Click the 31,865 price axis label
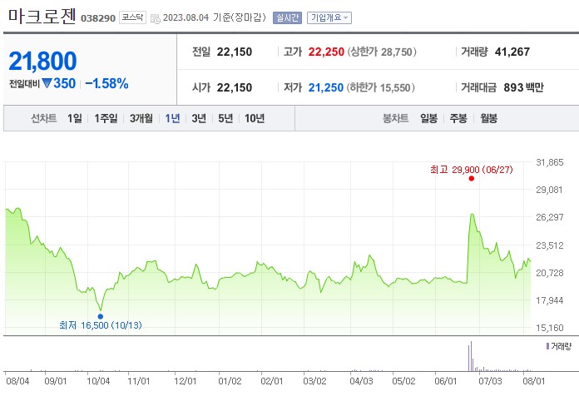The image size is (579, 396). [x=549, y=162]
